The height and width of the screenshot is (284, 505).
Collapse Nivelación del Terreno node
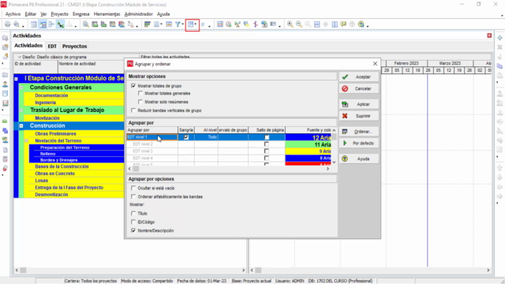coord(26,140)
